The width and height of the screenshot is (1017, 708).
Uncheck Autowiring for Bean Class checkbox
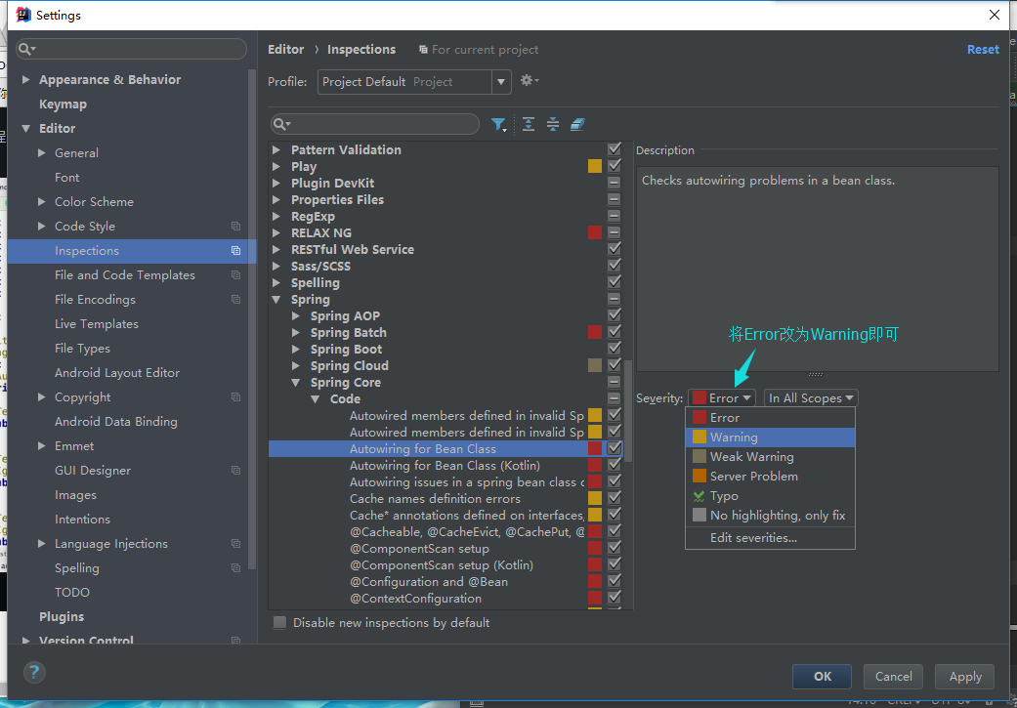(x=614, y=448)
